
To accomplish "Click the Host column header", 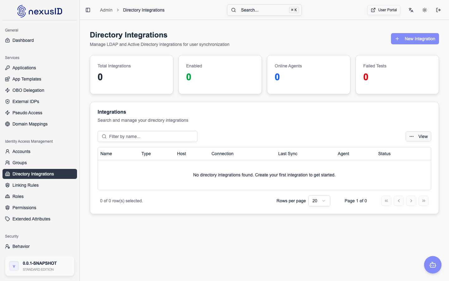I will (181, 154).
